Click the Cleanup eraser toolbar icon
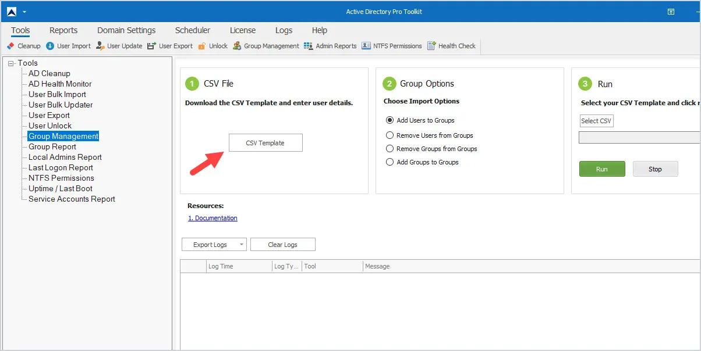The height and width of the screenshot is (351, 701). (10, 46)
